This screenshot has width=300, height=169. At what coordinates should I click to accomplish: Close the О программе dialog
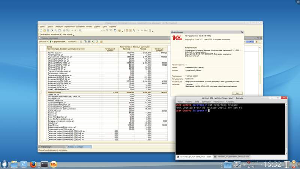[x=242, y=32]
